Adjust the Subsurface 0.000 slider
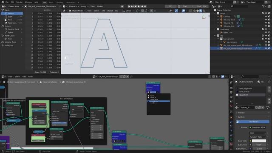 pyautogui.click(x=259, y=144)
